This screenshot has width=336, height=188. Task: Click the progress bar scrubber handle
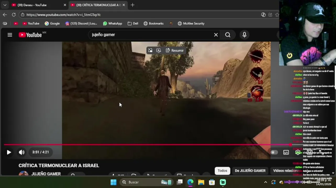tap(290, 145)
